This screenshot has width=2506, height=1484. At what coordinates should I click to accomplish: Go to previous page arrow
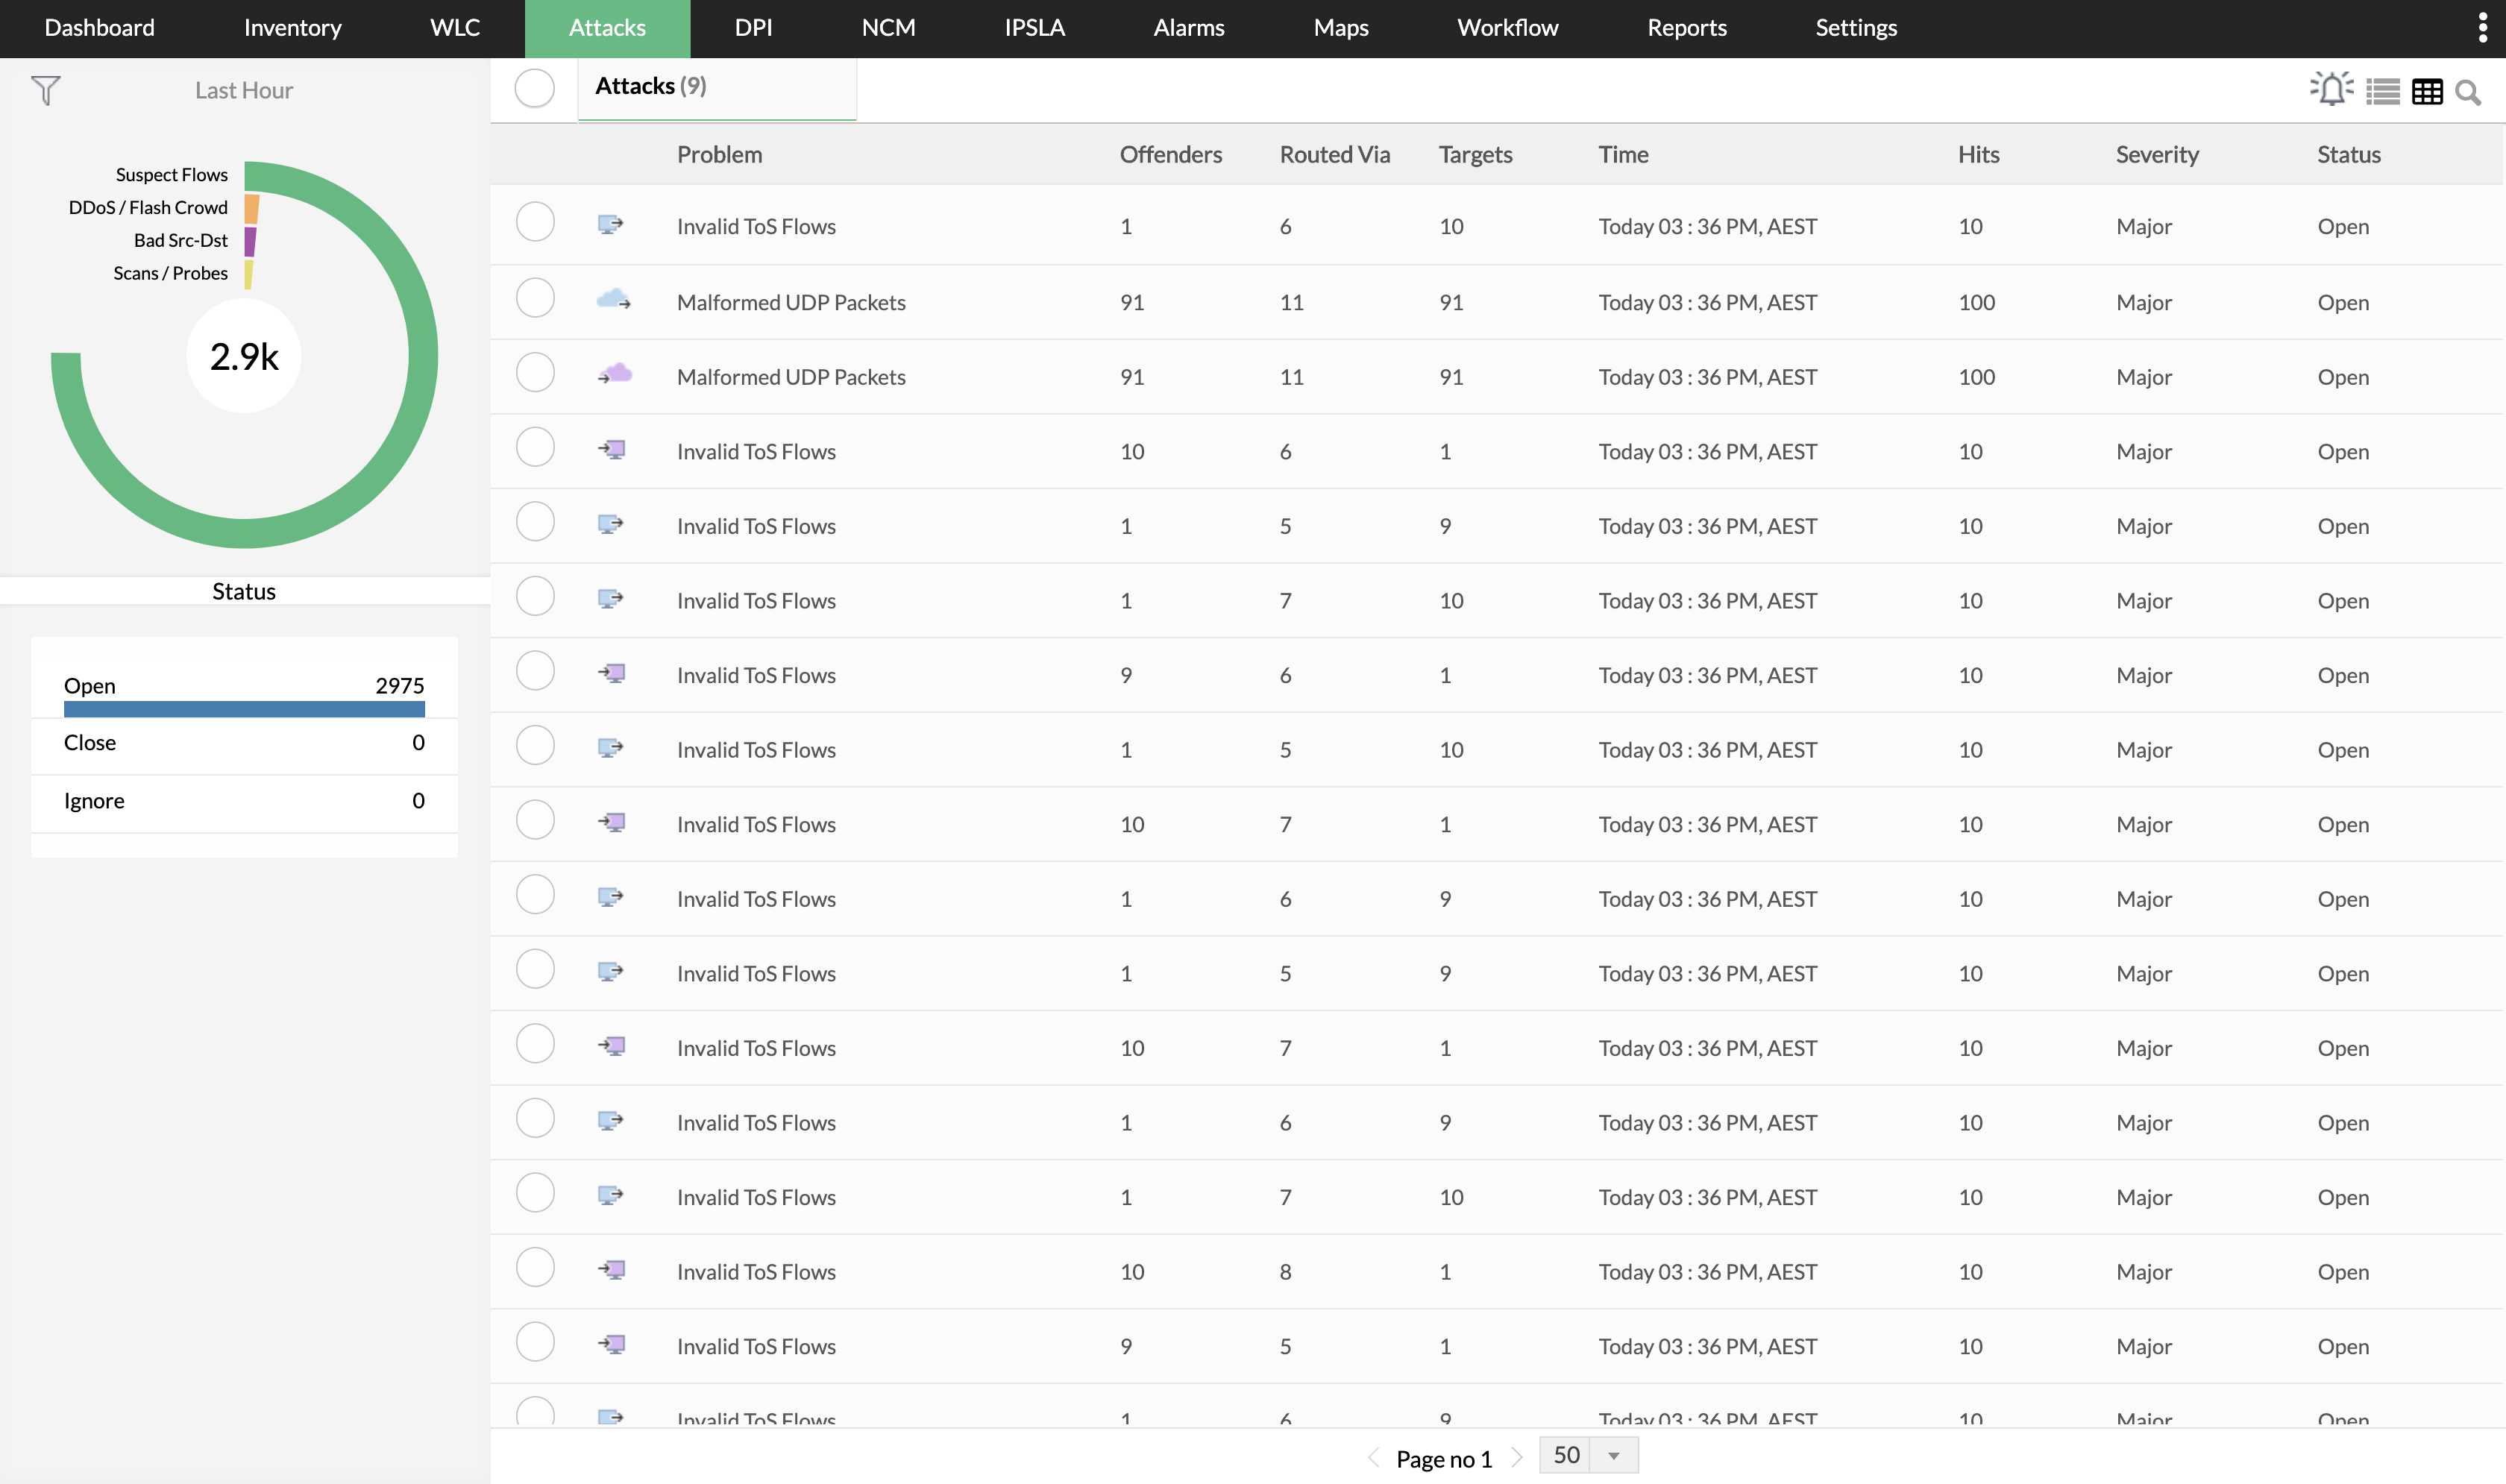coord(1374,1457)
